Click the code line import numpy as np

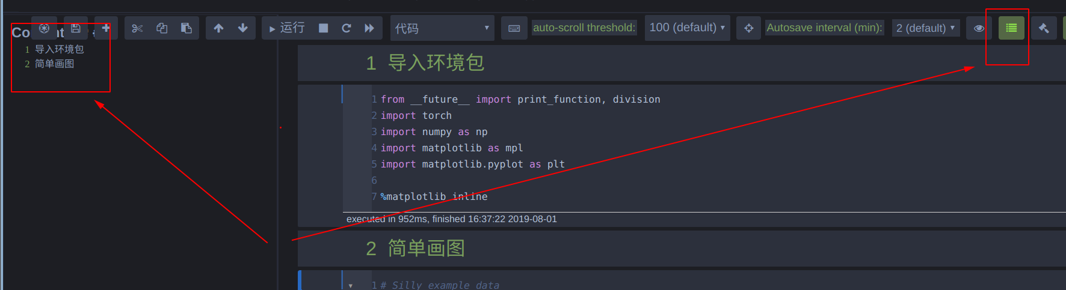click(434, 131)
